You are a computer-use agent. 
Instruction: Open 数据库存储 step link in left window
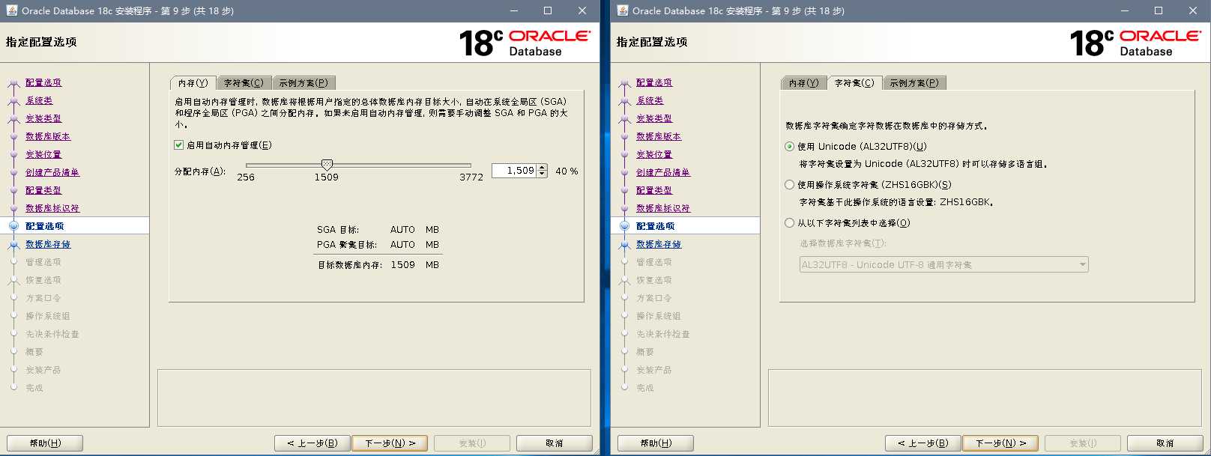[48, 244]
